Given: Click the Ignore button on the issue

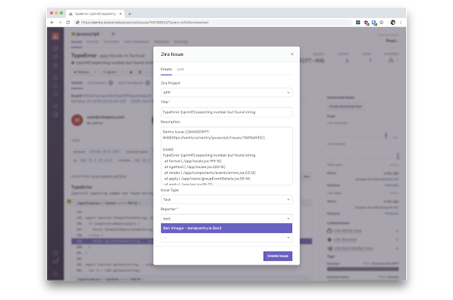Looking at the screenshot, I should pyautogui.click(x=109, y=72).
